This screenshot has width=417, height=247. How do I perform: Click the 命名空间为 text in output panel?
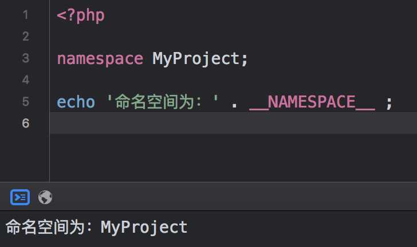coord(45,227)
